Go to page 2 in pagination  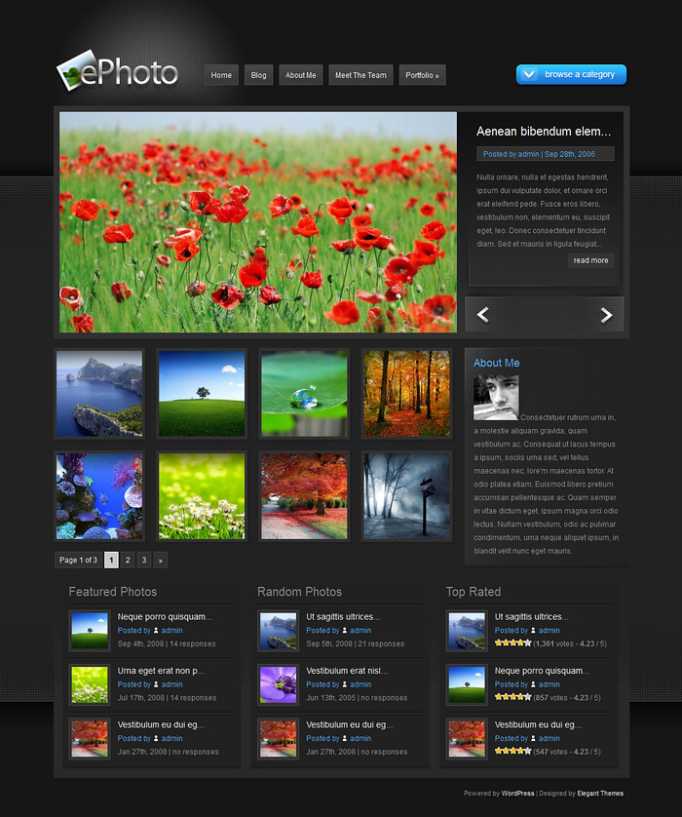coord(128,561)
